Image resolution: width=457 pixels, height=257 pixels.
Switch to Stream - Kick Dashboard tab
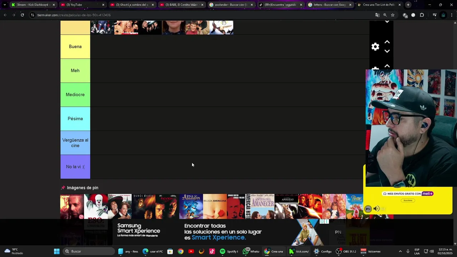pyautogui.click(x=32, y=5)
